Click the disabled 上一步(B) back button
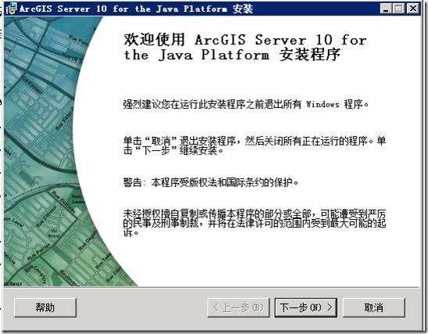Viewport: 428px width, 334px height. tap(238, 307)
